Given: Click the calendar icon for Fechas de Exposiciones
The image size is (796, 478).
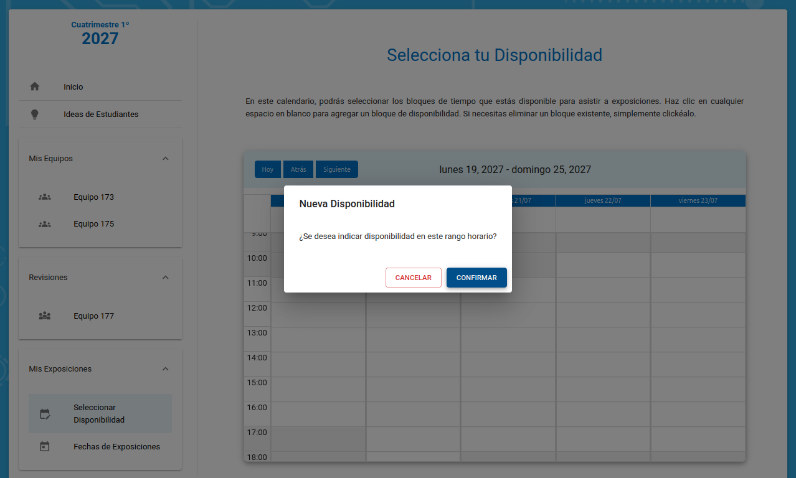Looking at the screenshot, I should point(44,447).
